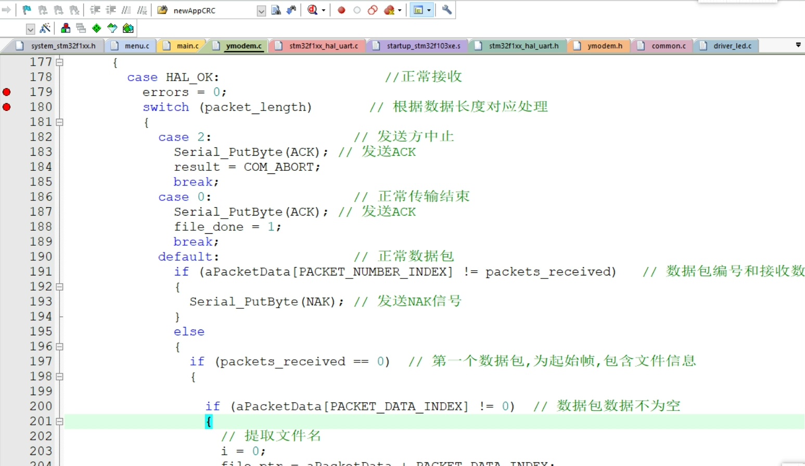This screenshot has height=466, width=805.
Task: Open Options for Target wand icon
Action: (45, 29)
